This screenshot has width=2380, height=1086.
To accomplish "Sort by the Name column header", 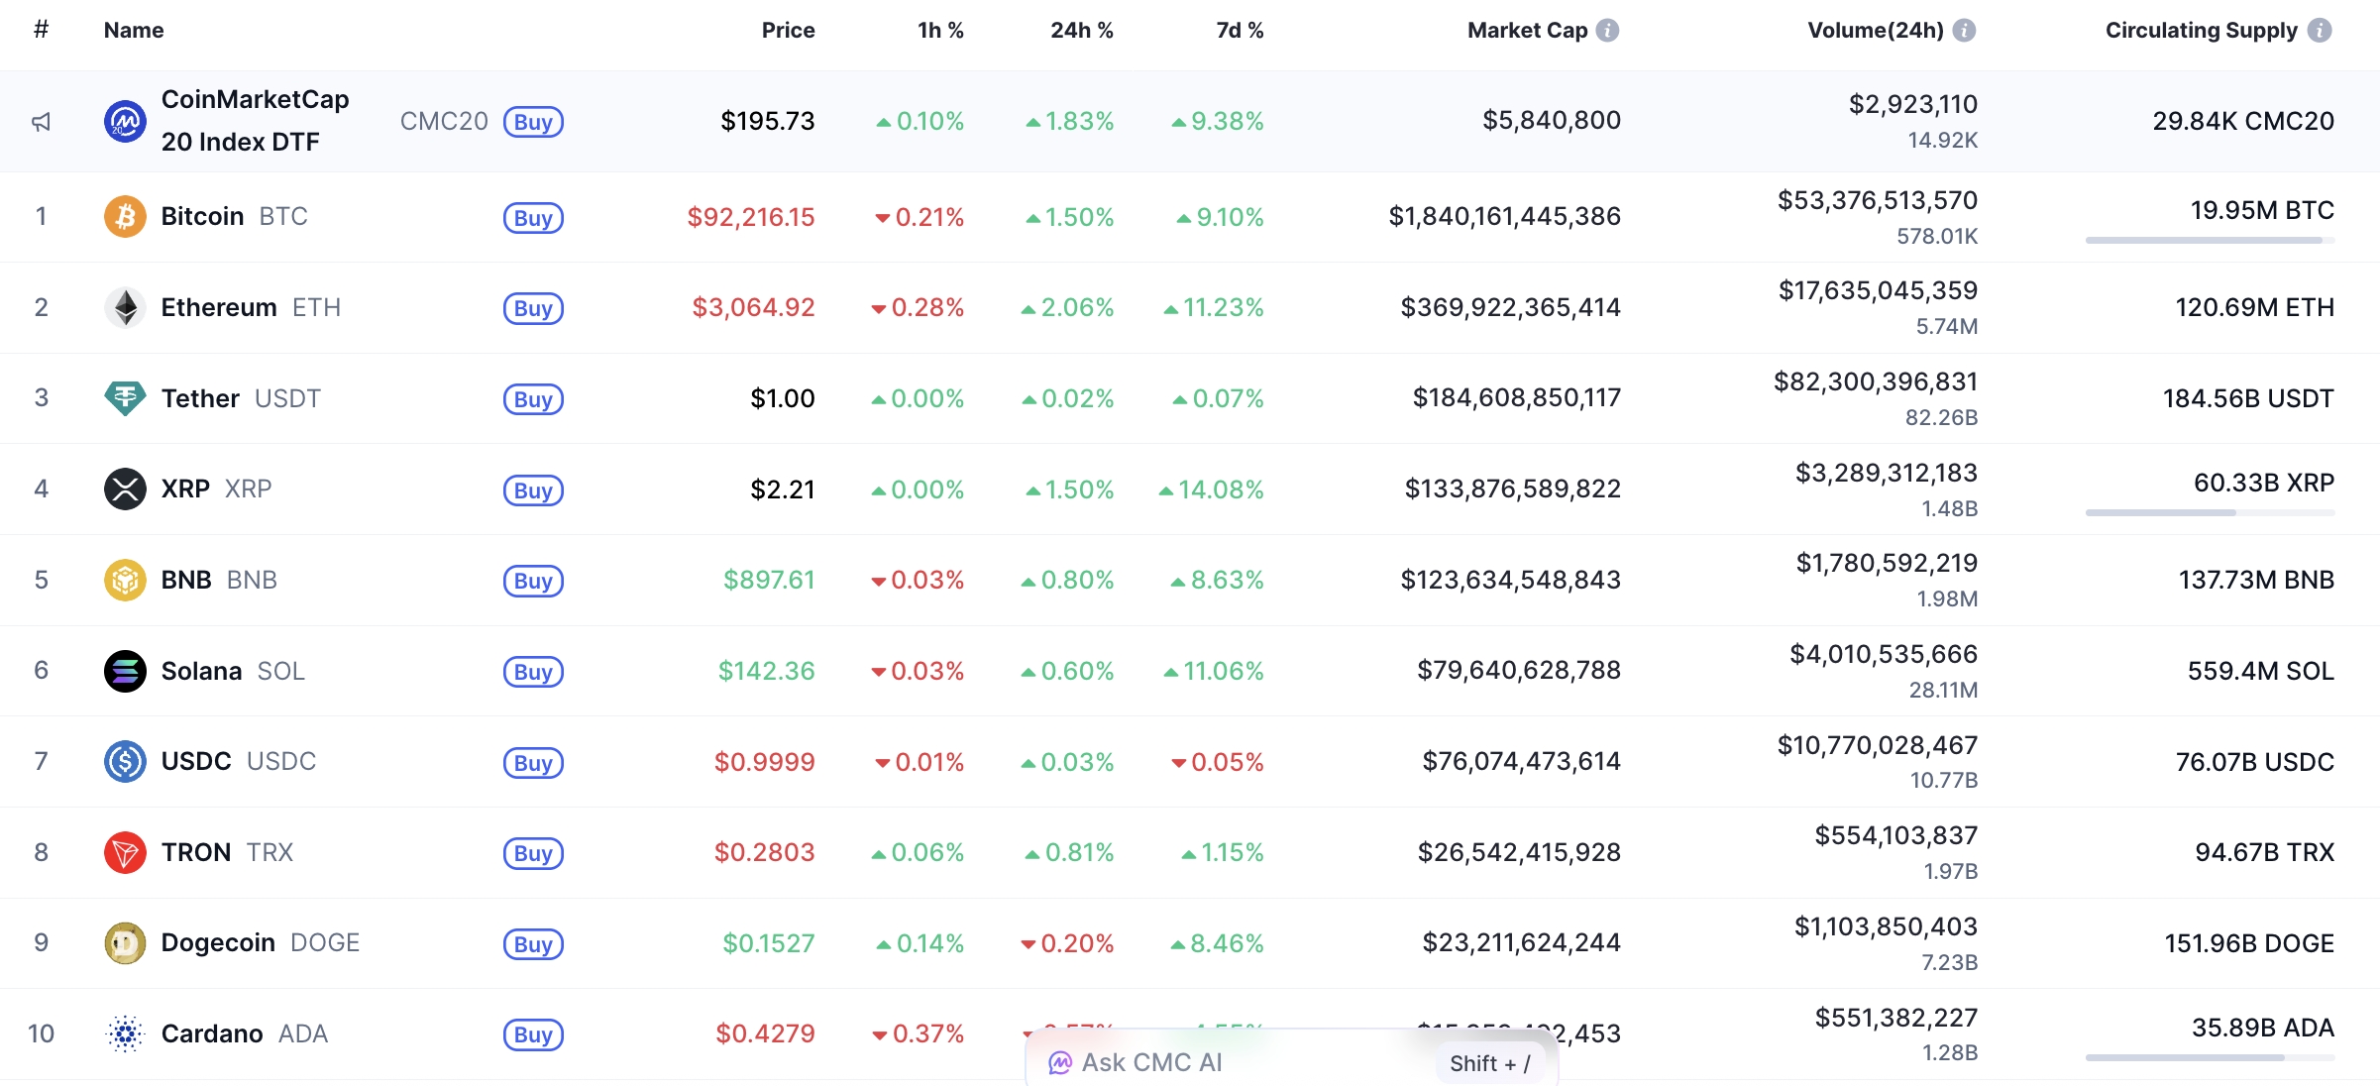I will [x=134, y=31].
